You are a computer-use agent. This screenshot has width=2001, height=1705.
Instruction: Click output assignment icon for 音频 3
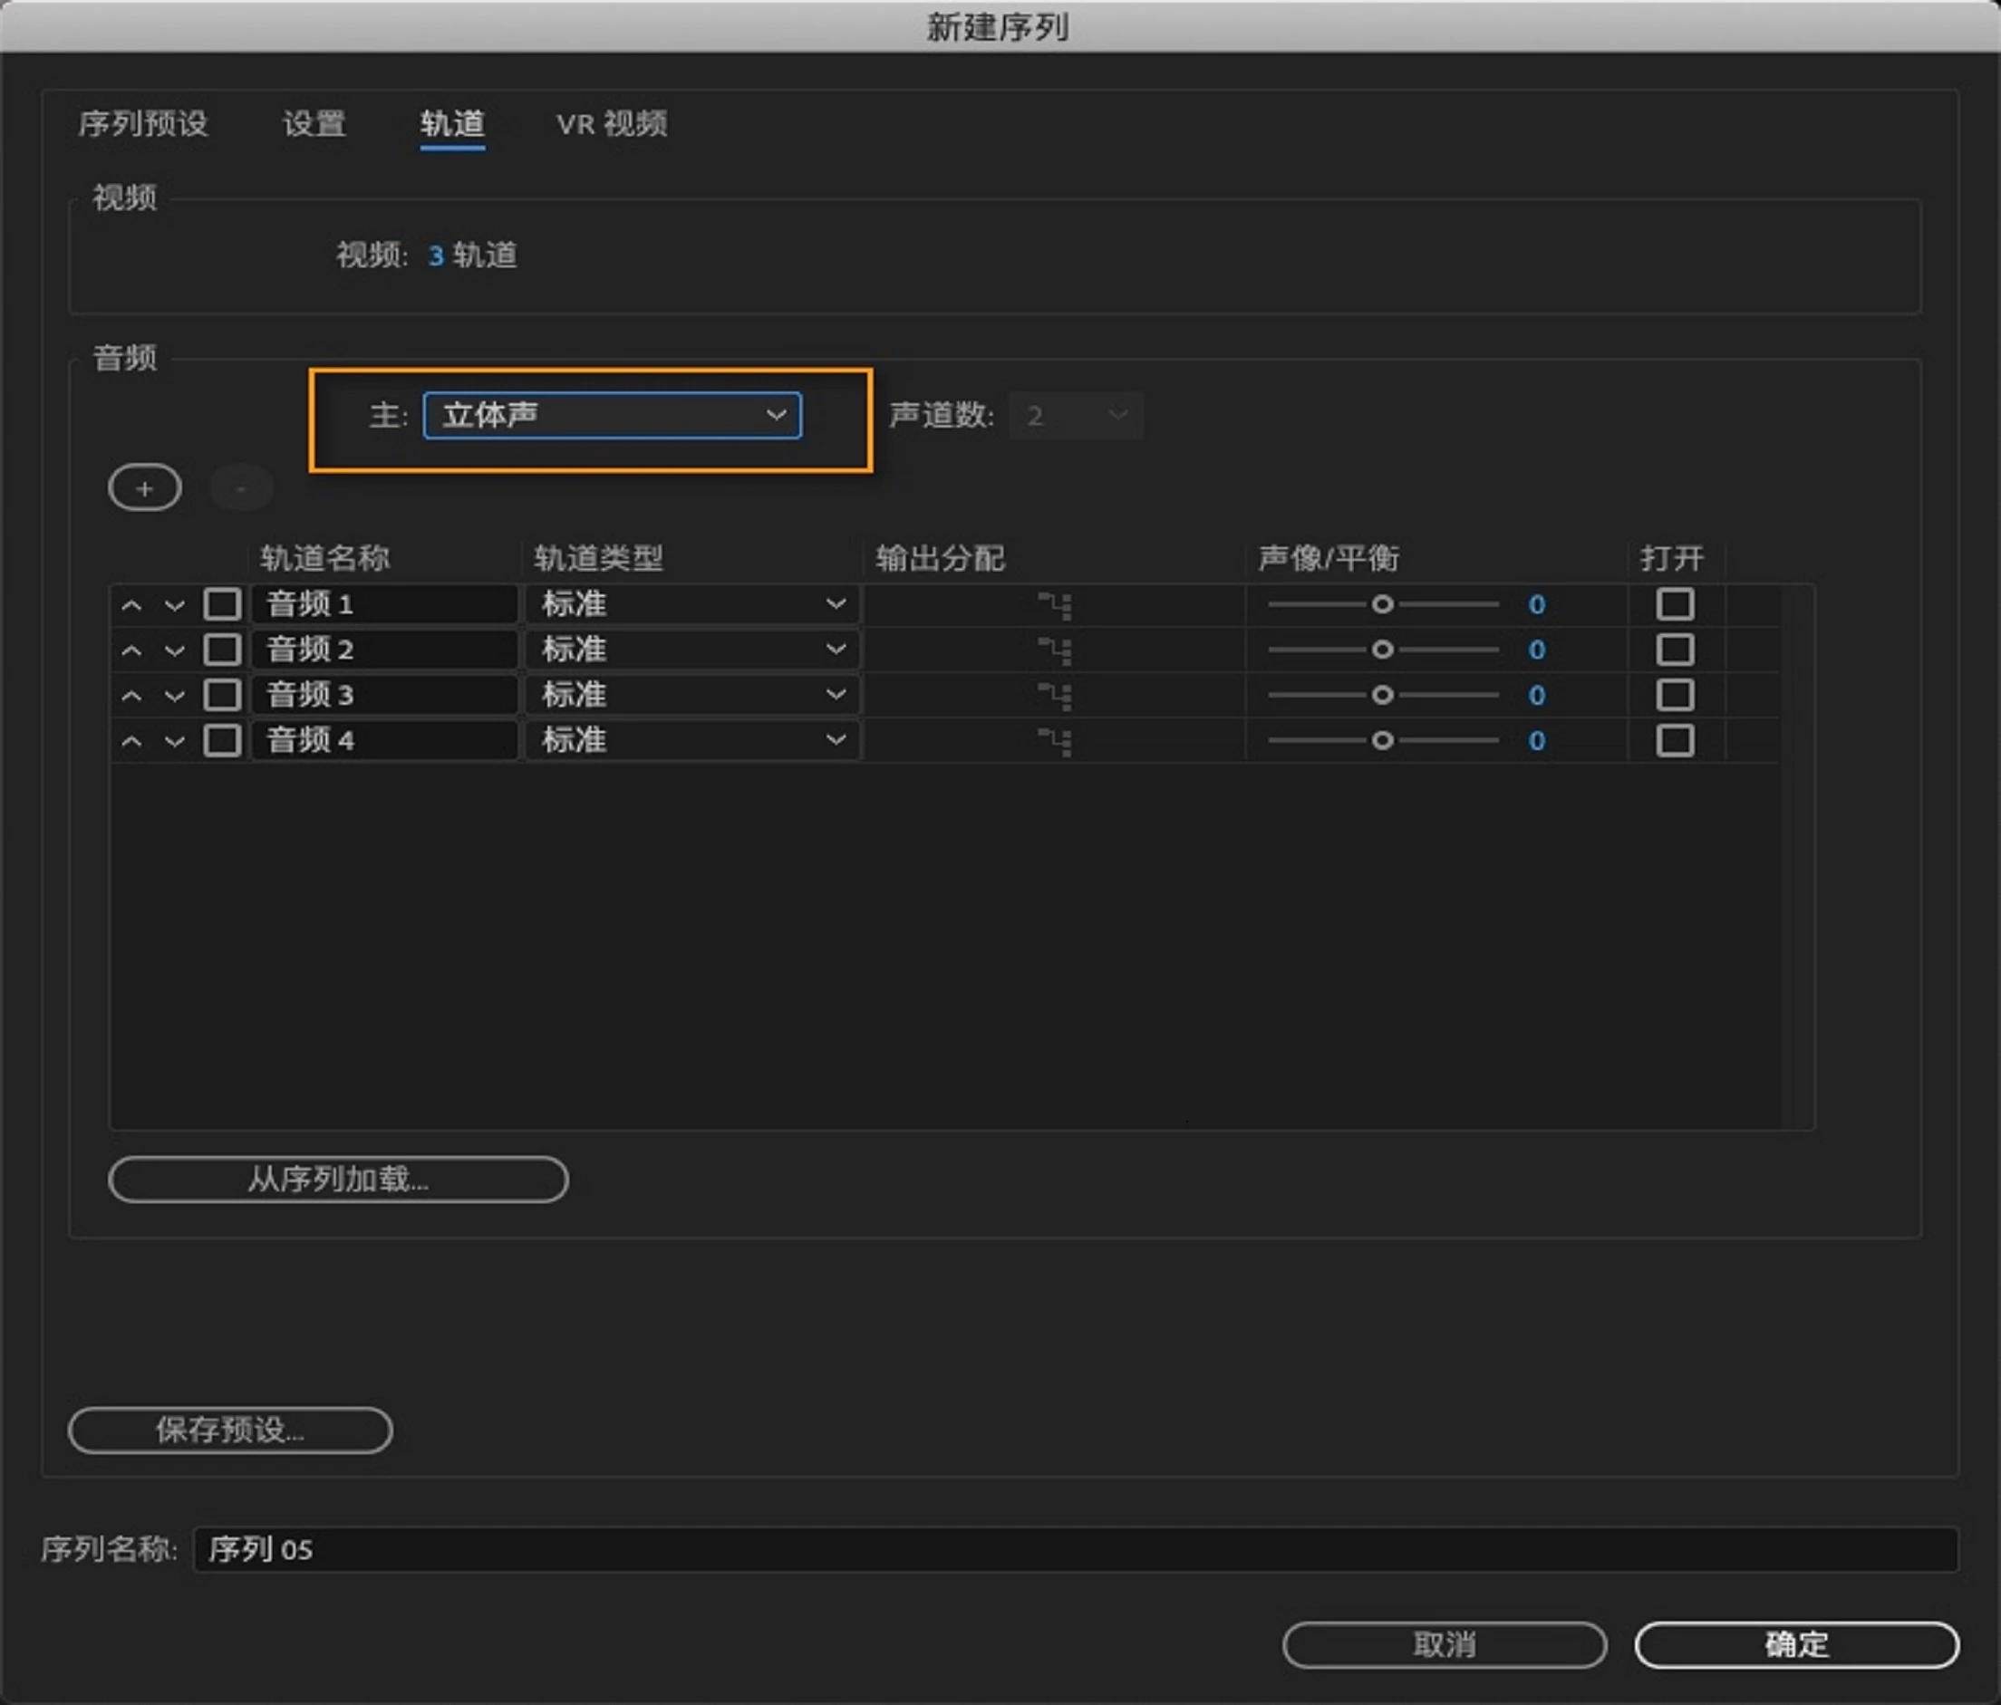1055,695
